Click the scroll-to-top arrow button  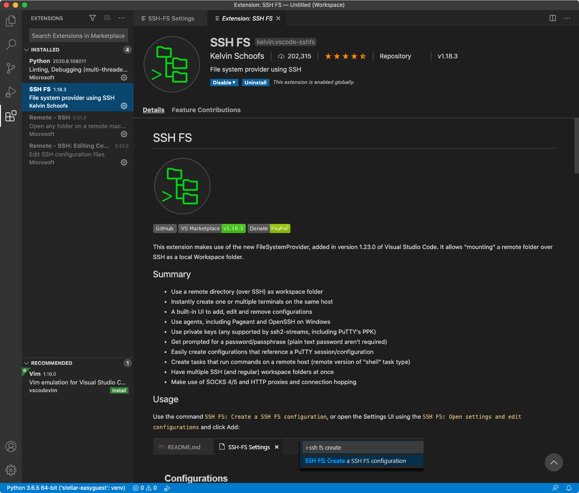point(553,462)
